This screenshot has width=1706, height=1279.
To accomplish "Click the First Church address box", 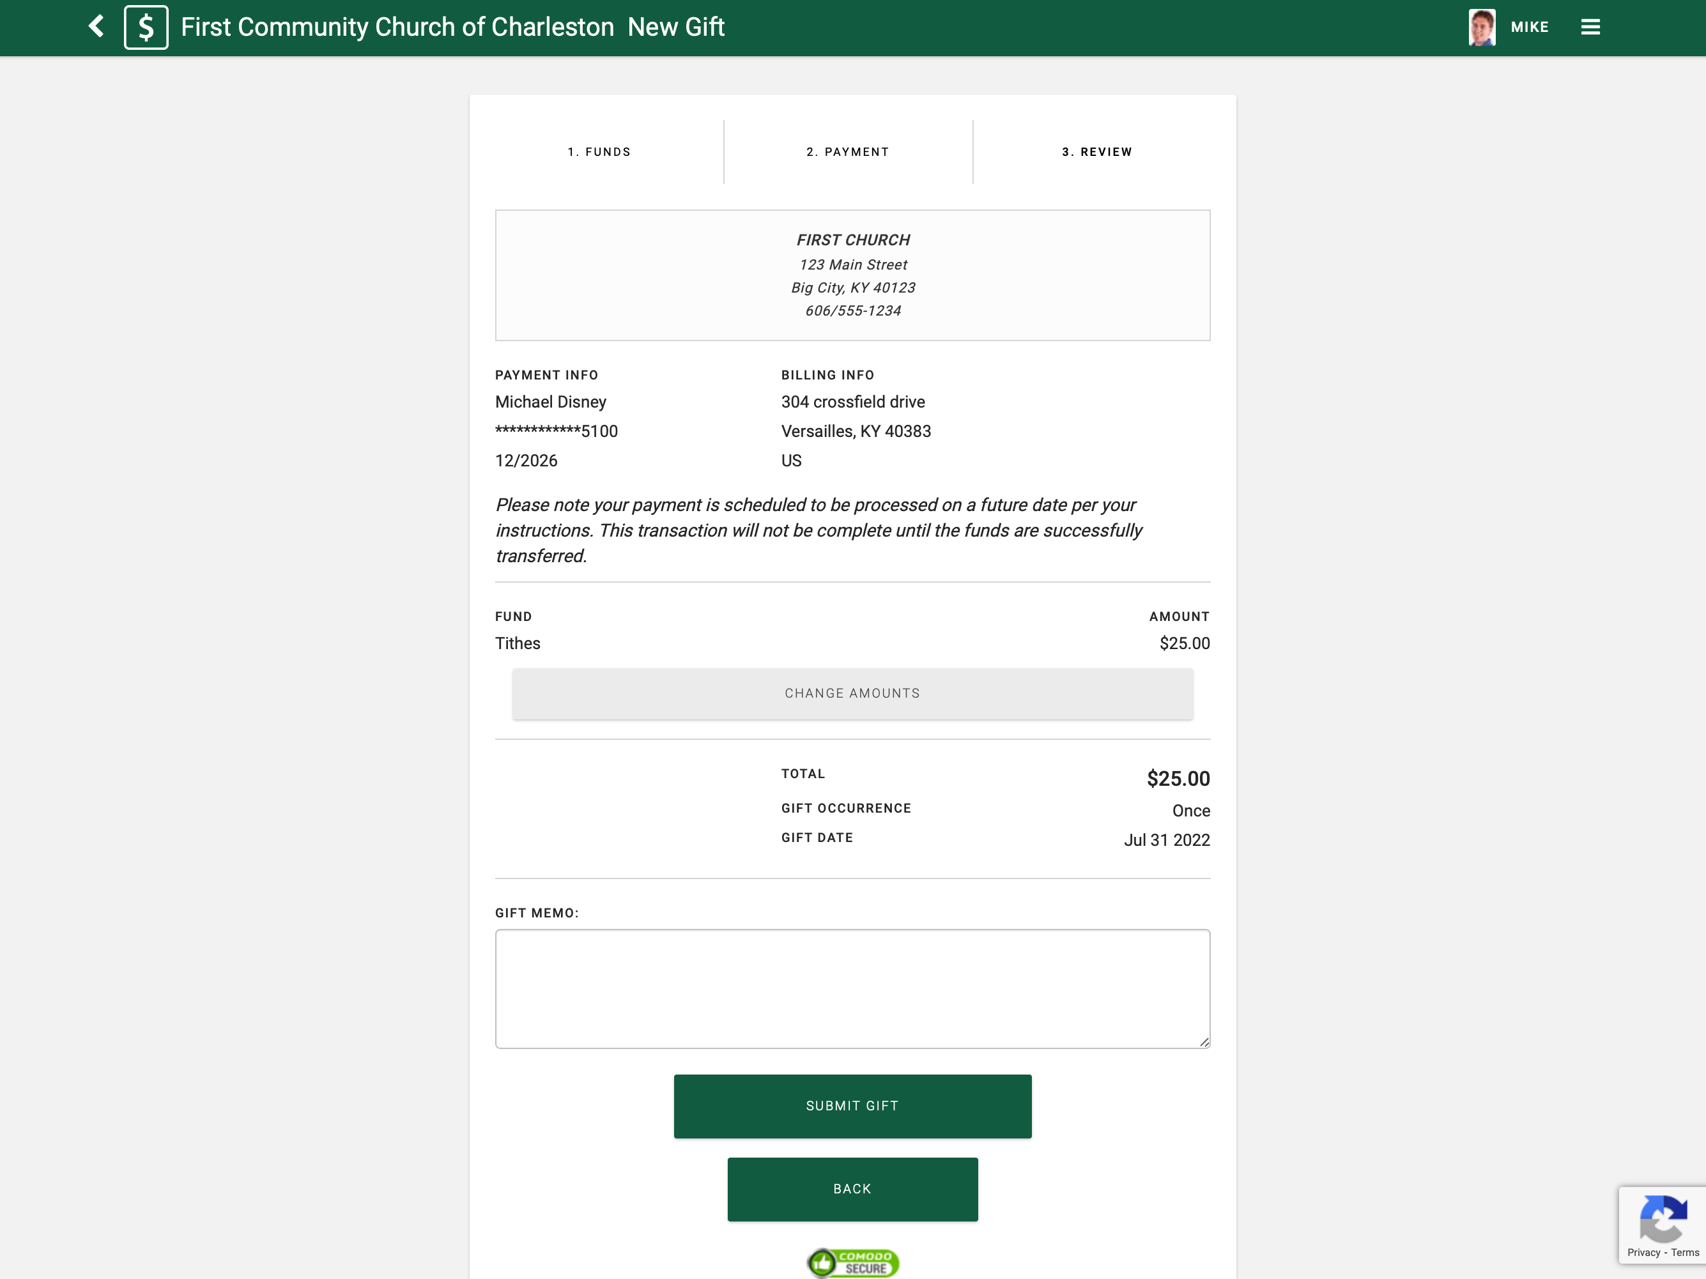I will click(x=852, y=275).
